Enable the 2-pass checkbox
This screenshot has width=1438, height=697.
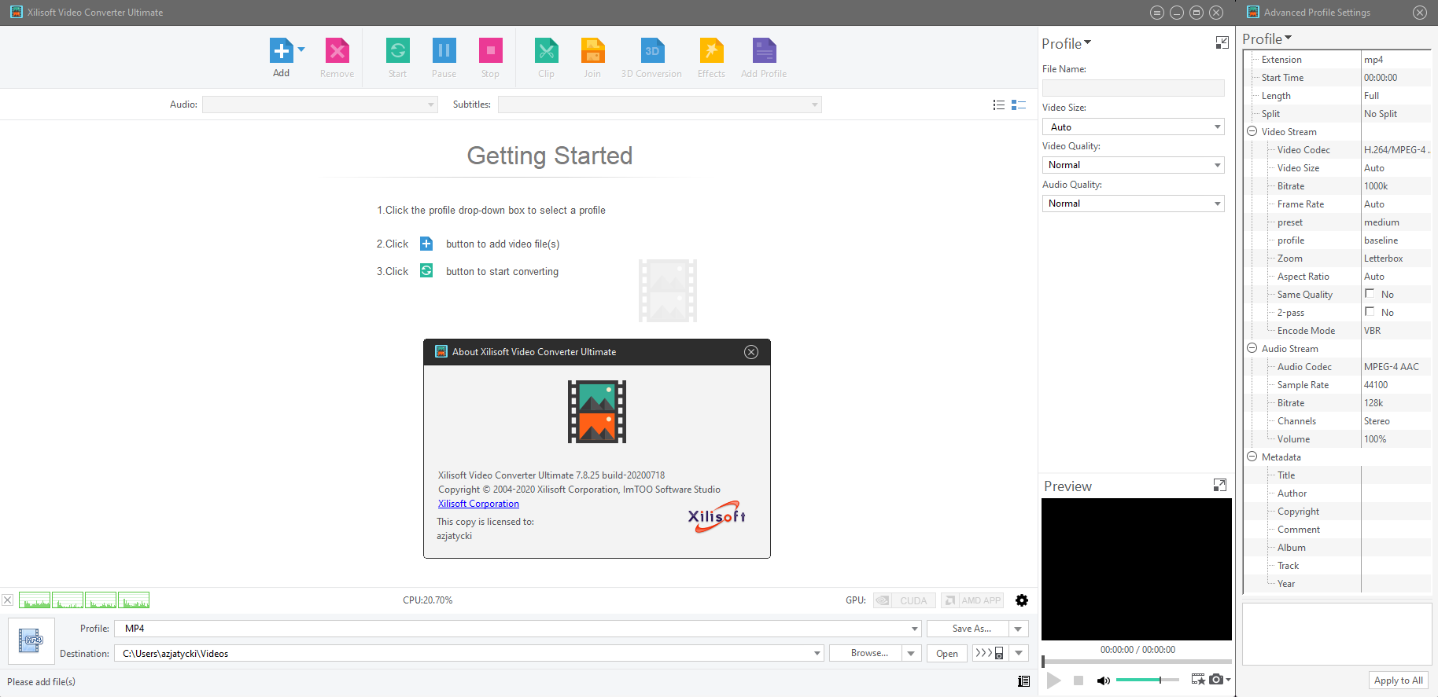(1370, 312)
